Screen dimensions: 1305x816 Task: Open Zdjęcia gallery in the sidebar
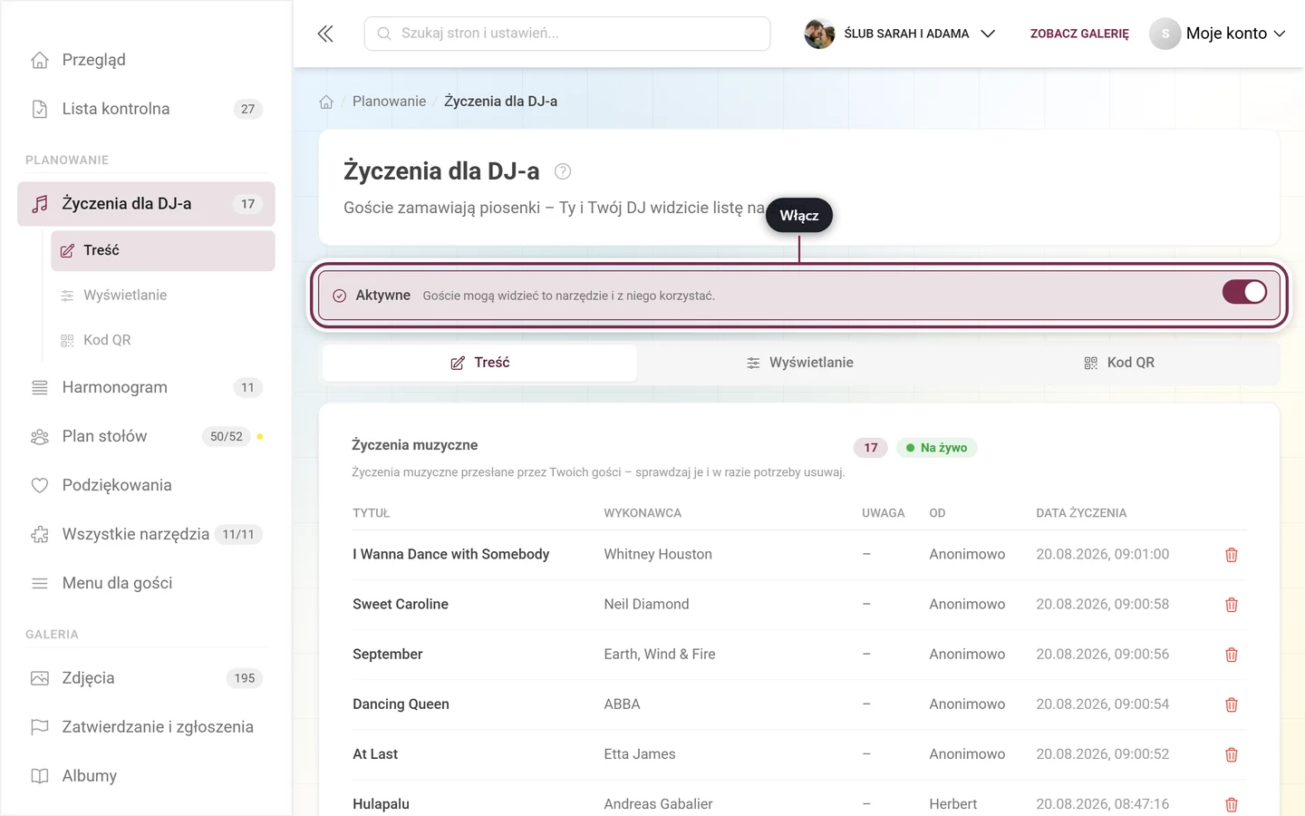coord(146,678)
